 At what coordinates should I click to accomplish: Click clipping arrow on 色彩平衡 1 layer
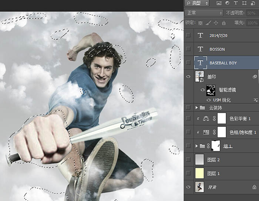198,118
